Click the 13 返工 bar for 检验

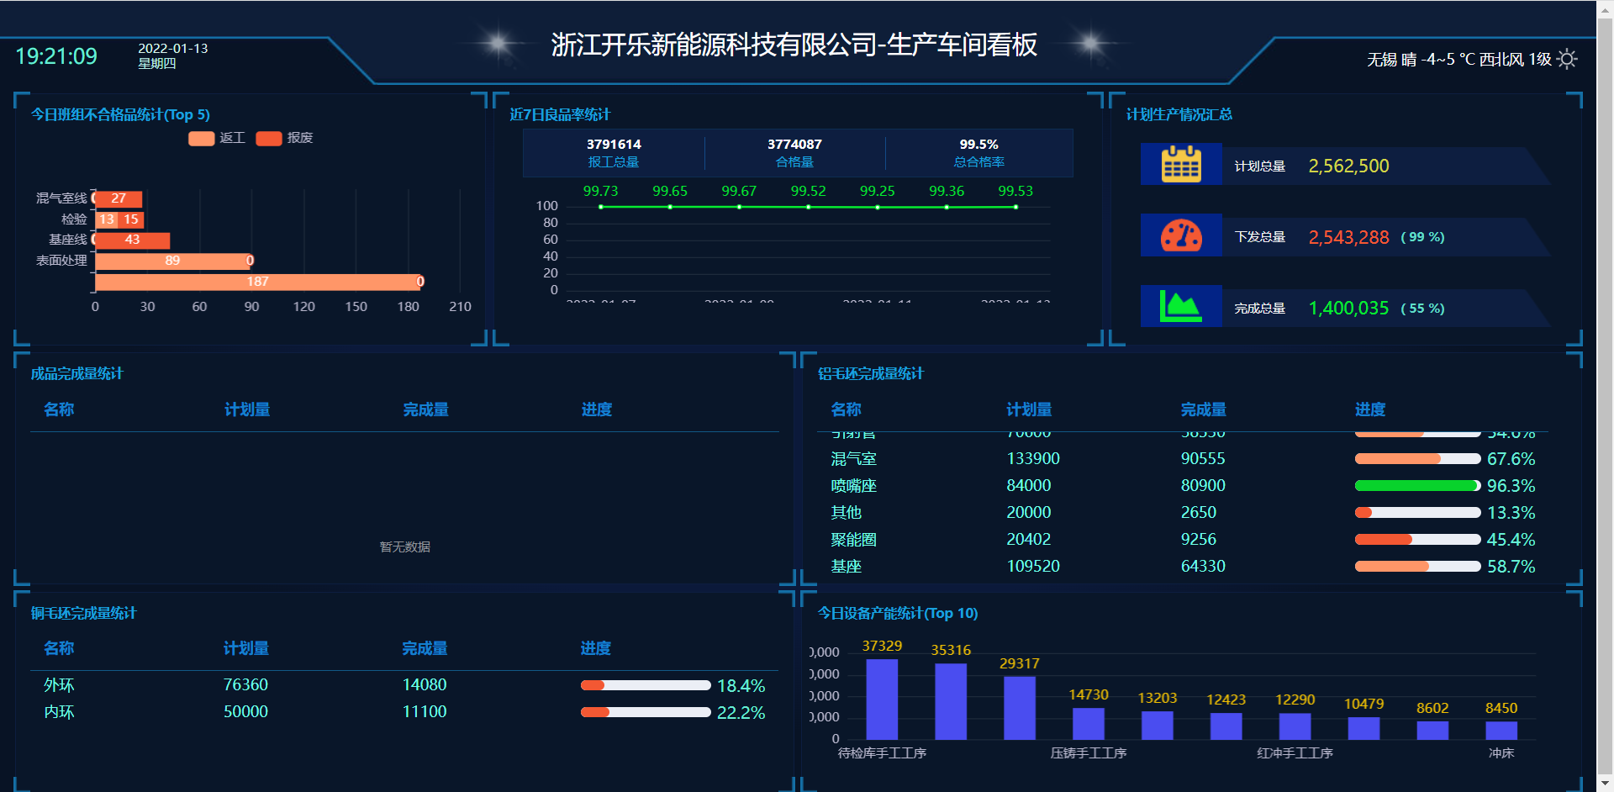point(106,219)
